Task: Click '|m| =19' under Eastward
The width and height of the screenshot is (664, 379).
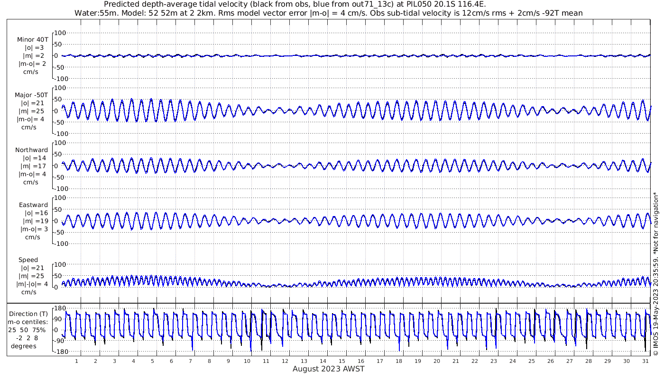Action: (34, 221)
